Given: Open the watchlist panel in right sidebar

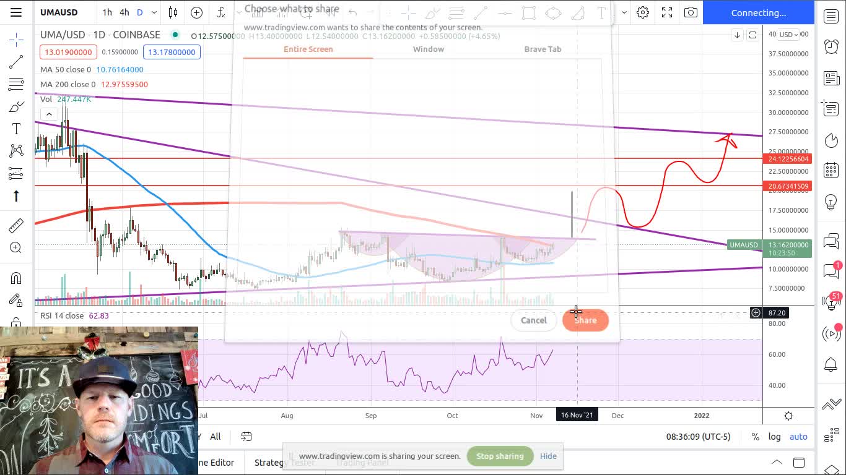Looking at the screenshot, I should pyautogui.click(x=831, y=17).
